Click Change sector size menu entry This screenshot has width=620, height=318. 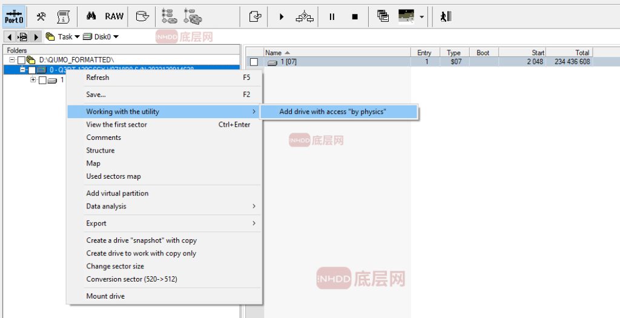click(115, 267)
